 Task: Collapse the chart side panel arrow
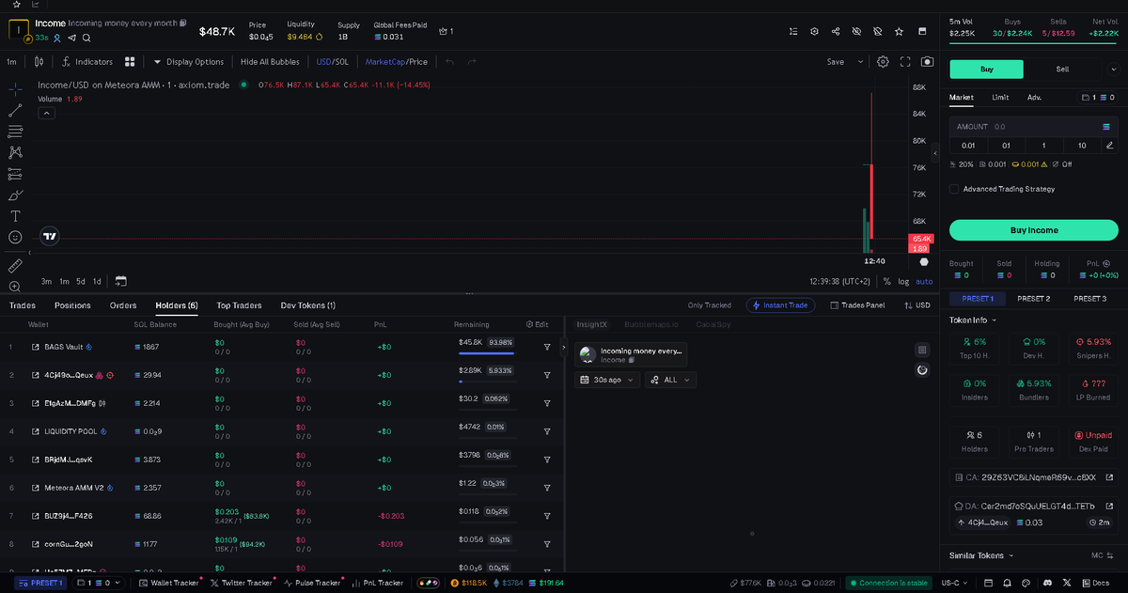click(935, 152)
